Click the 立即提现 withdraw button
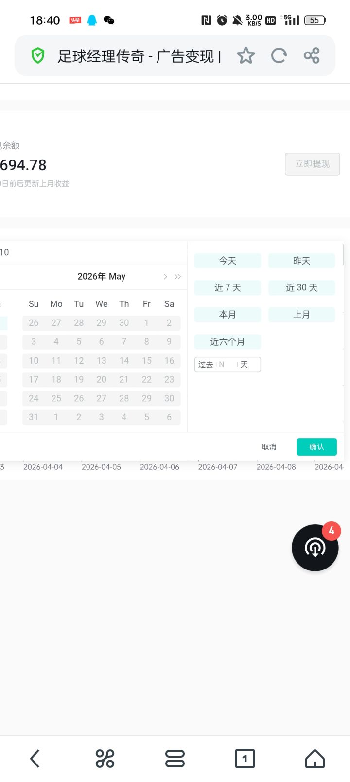The height and width of the screenshot is (782, 350). click(313, 164)
